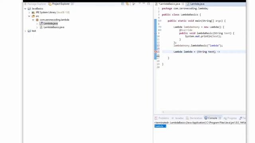This screenshot has height=143, width=255.
Task: Click the test project icon
Action: click(29, 31)
